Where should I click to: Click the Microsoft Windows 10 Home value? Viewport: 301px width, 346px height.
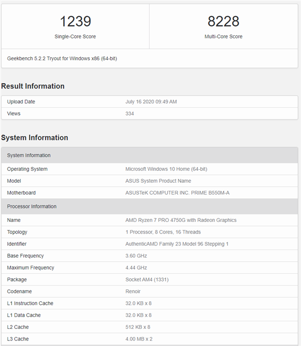click(166, 169)
